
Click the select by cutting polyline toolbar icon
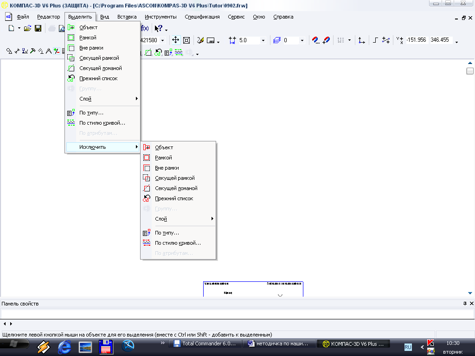(x=148, y=52)
